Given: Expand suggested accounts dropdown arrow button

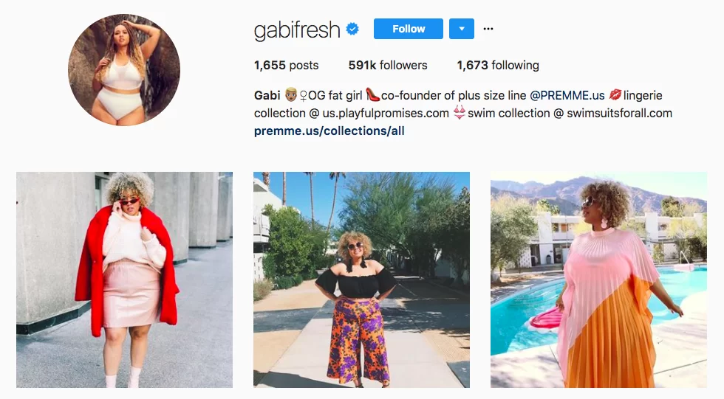Looking at the screenshot, I should click(x=462, y=29).
